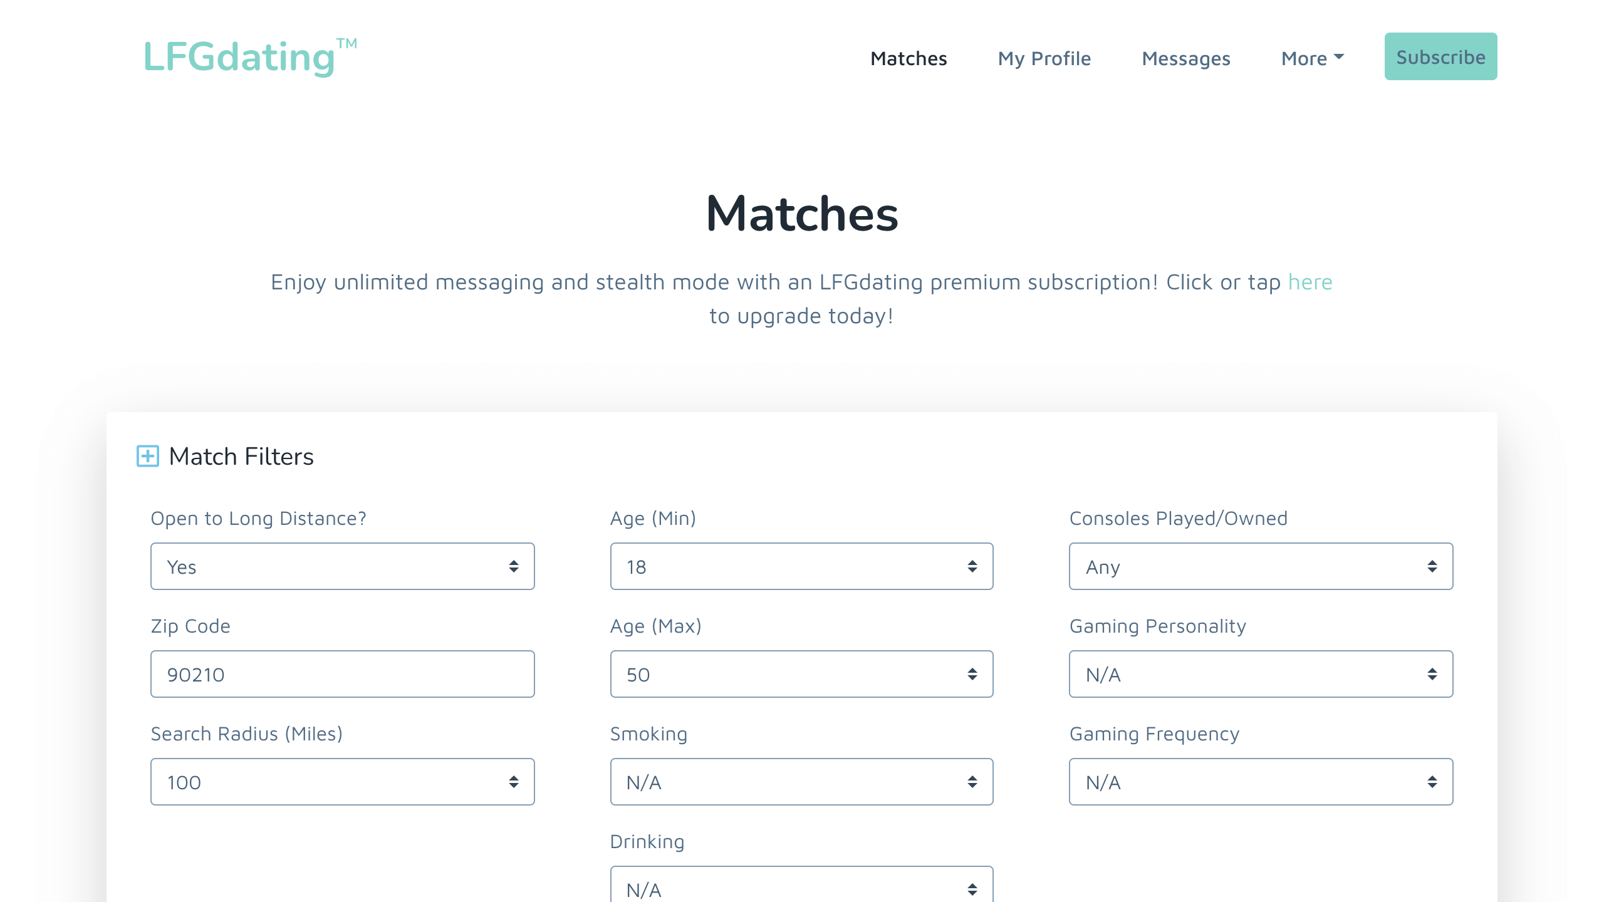Click the Matches page heading

tap(802, 214)
